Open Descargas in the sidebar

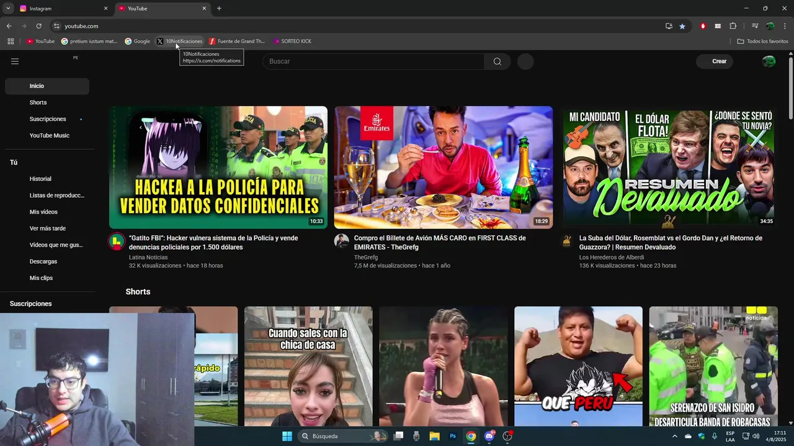[x=47, y=261]
